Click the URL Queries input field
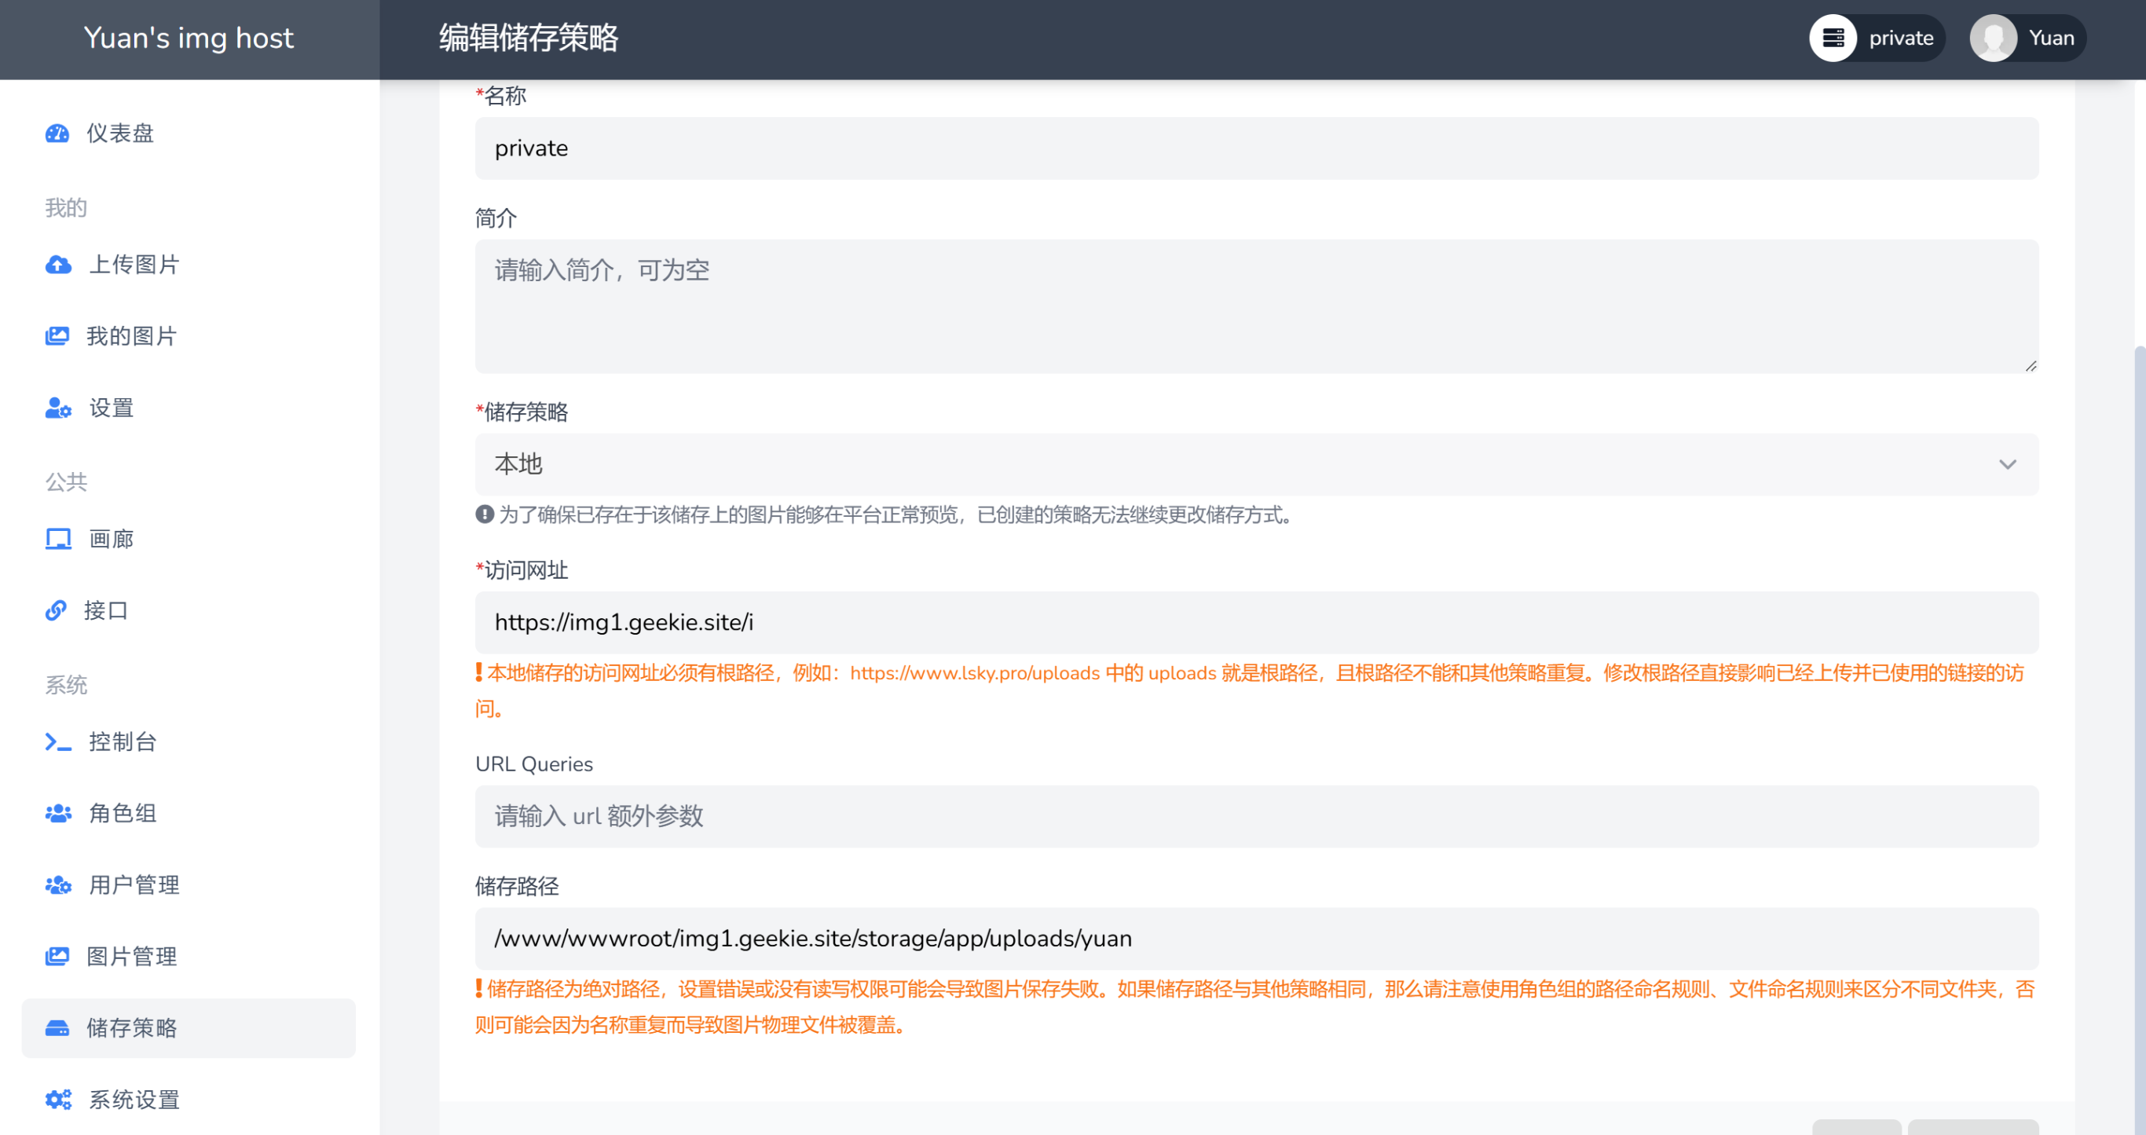 [1256, 816]
